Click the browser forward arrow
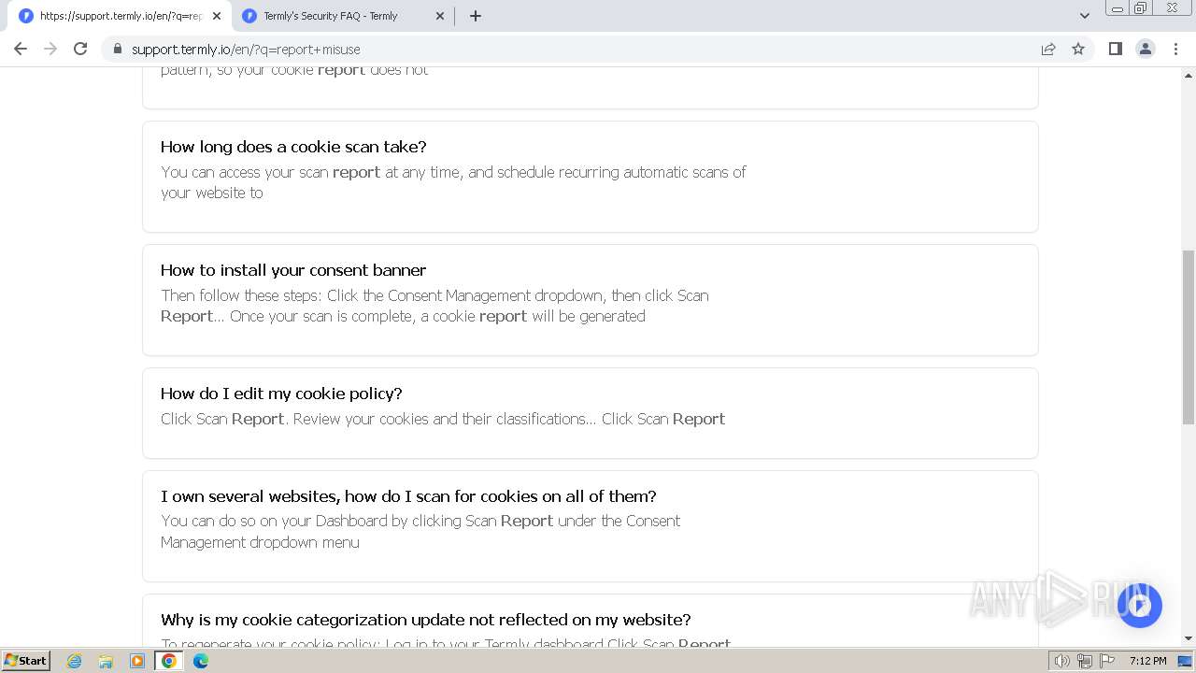Viewport: 1196px width, 673px height. coord(50,49)
